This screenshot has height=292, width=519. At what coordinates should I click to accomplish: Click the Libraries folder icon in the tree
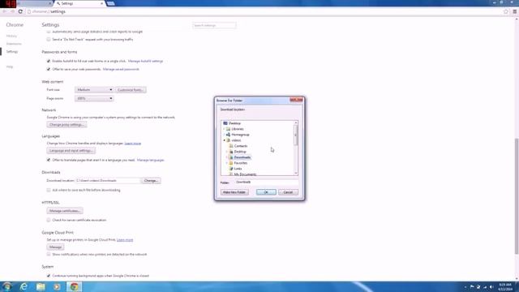click(x=228, y=129)
